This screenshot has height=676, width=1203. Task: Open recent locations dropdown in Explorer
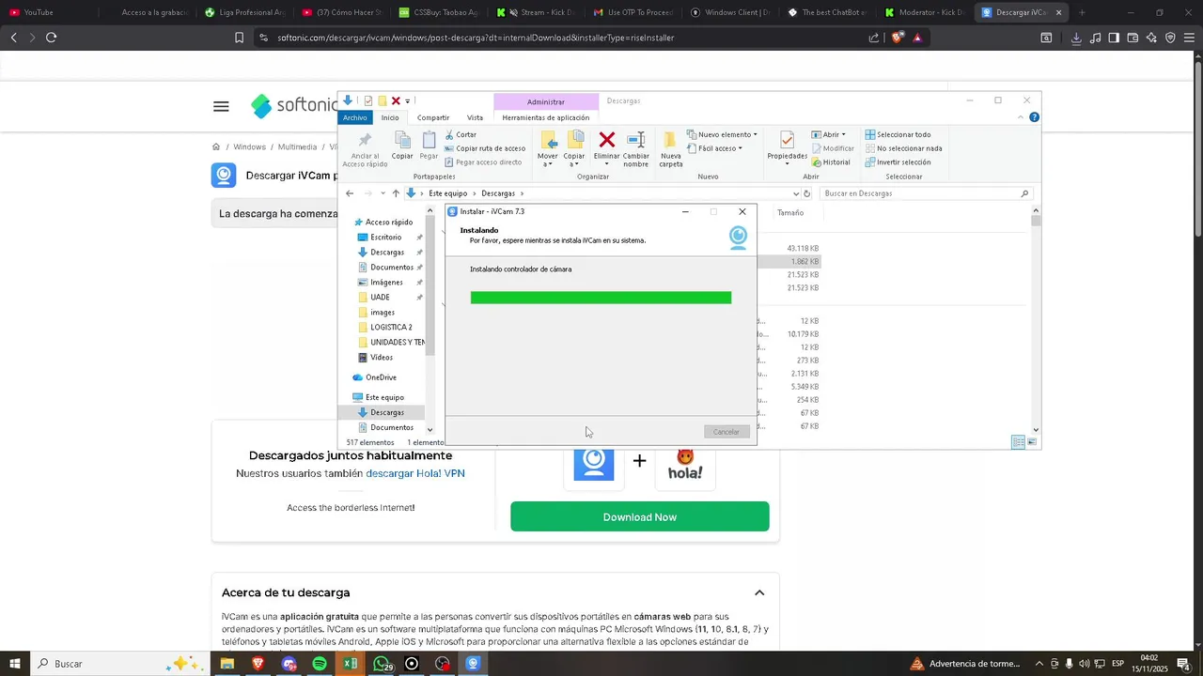(383, 193)
